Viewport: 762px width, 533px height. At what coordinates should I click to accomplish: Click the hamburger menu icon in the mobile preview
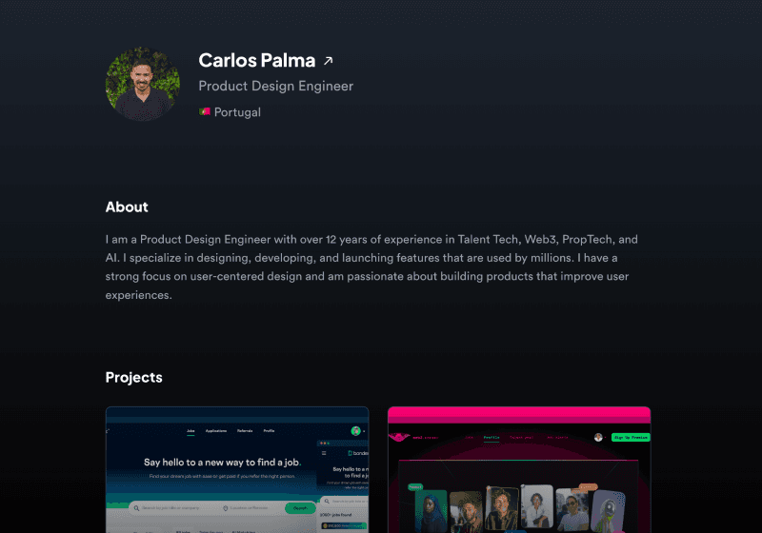324,453
